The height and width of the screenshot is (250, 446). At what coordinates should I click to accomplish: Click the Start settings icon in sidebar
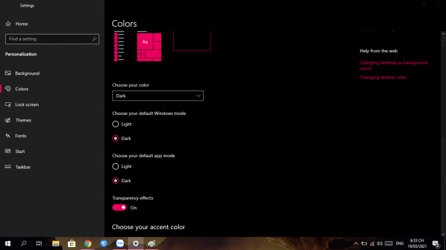click(8, 151)
